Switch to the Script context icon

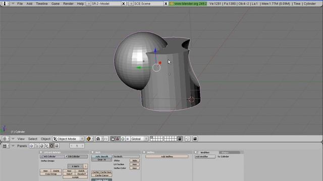pyautogui.click(x=36, y=146)
